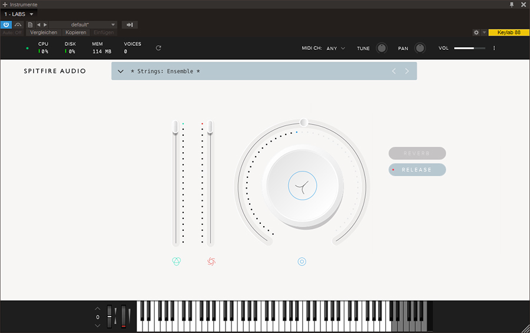Click the MEM 114 MB readout
Image resolution: width=530 pixels, height=333 pixels.
101,48
